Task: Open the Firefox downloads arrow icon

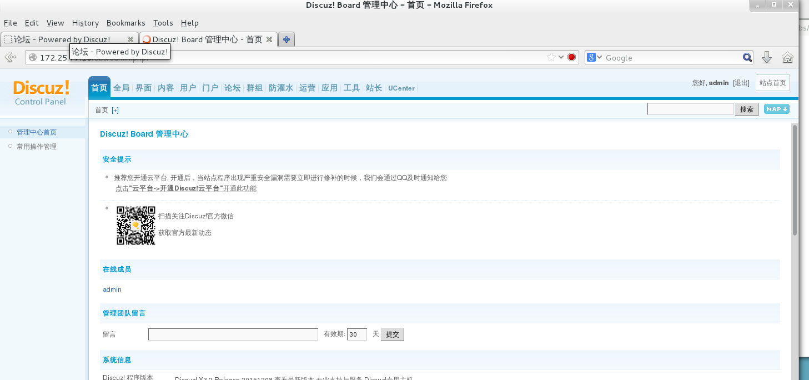Action: click(x=767, y=57)
